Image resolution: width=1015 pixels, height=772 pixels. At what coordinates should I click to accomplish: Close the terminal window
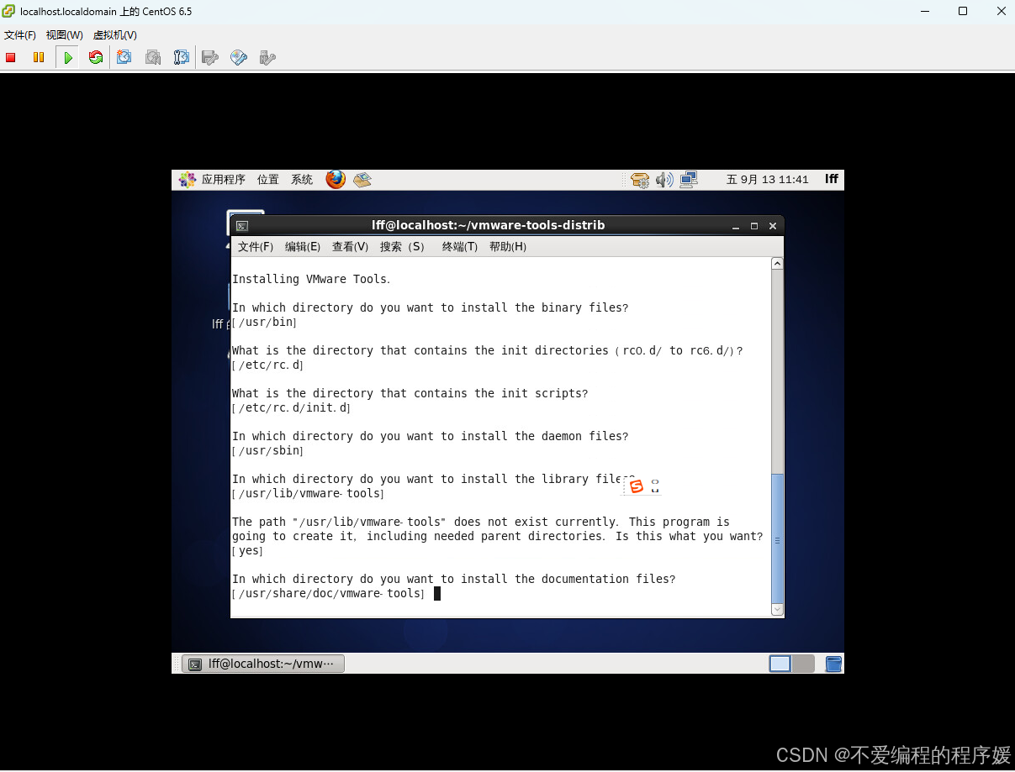773,226
